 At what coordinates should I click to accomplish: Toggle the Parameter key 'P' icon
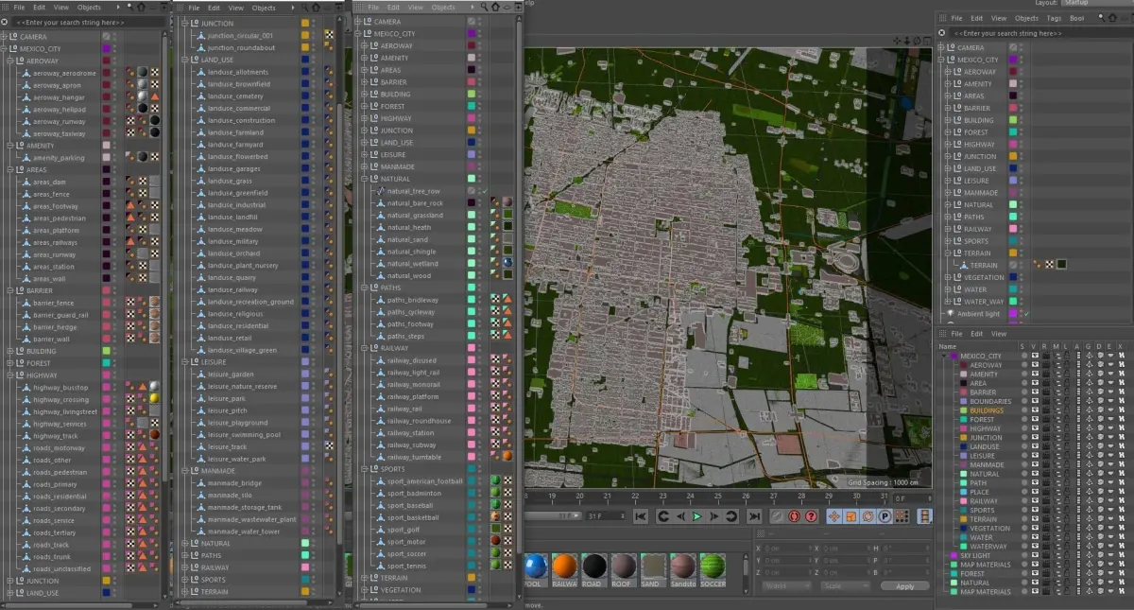[885, 516]
